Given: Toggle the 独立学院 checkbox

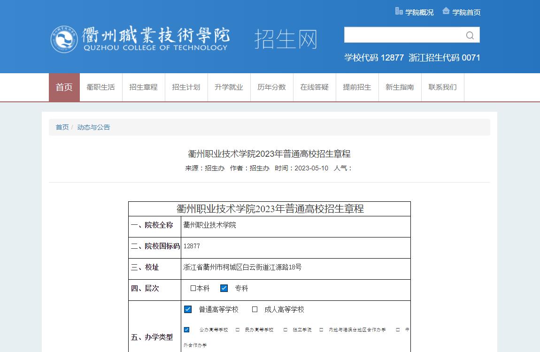Looking at the screenshot, I should 285,329.
